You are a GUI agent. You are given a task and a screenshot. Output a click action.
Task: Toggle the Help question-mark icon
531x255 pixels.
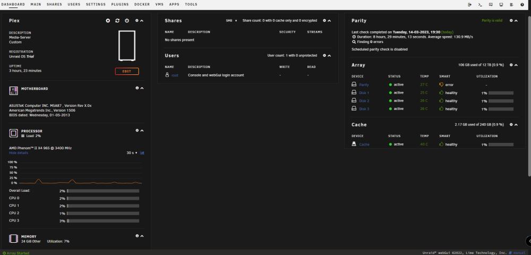[x=522, y=5]
